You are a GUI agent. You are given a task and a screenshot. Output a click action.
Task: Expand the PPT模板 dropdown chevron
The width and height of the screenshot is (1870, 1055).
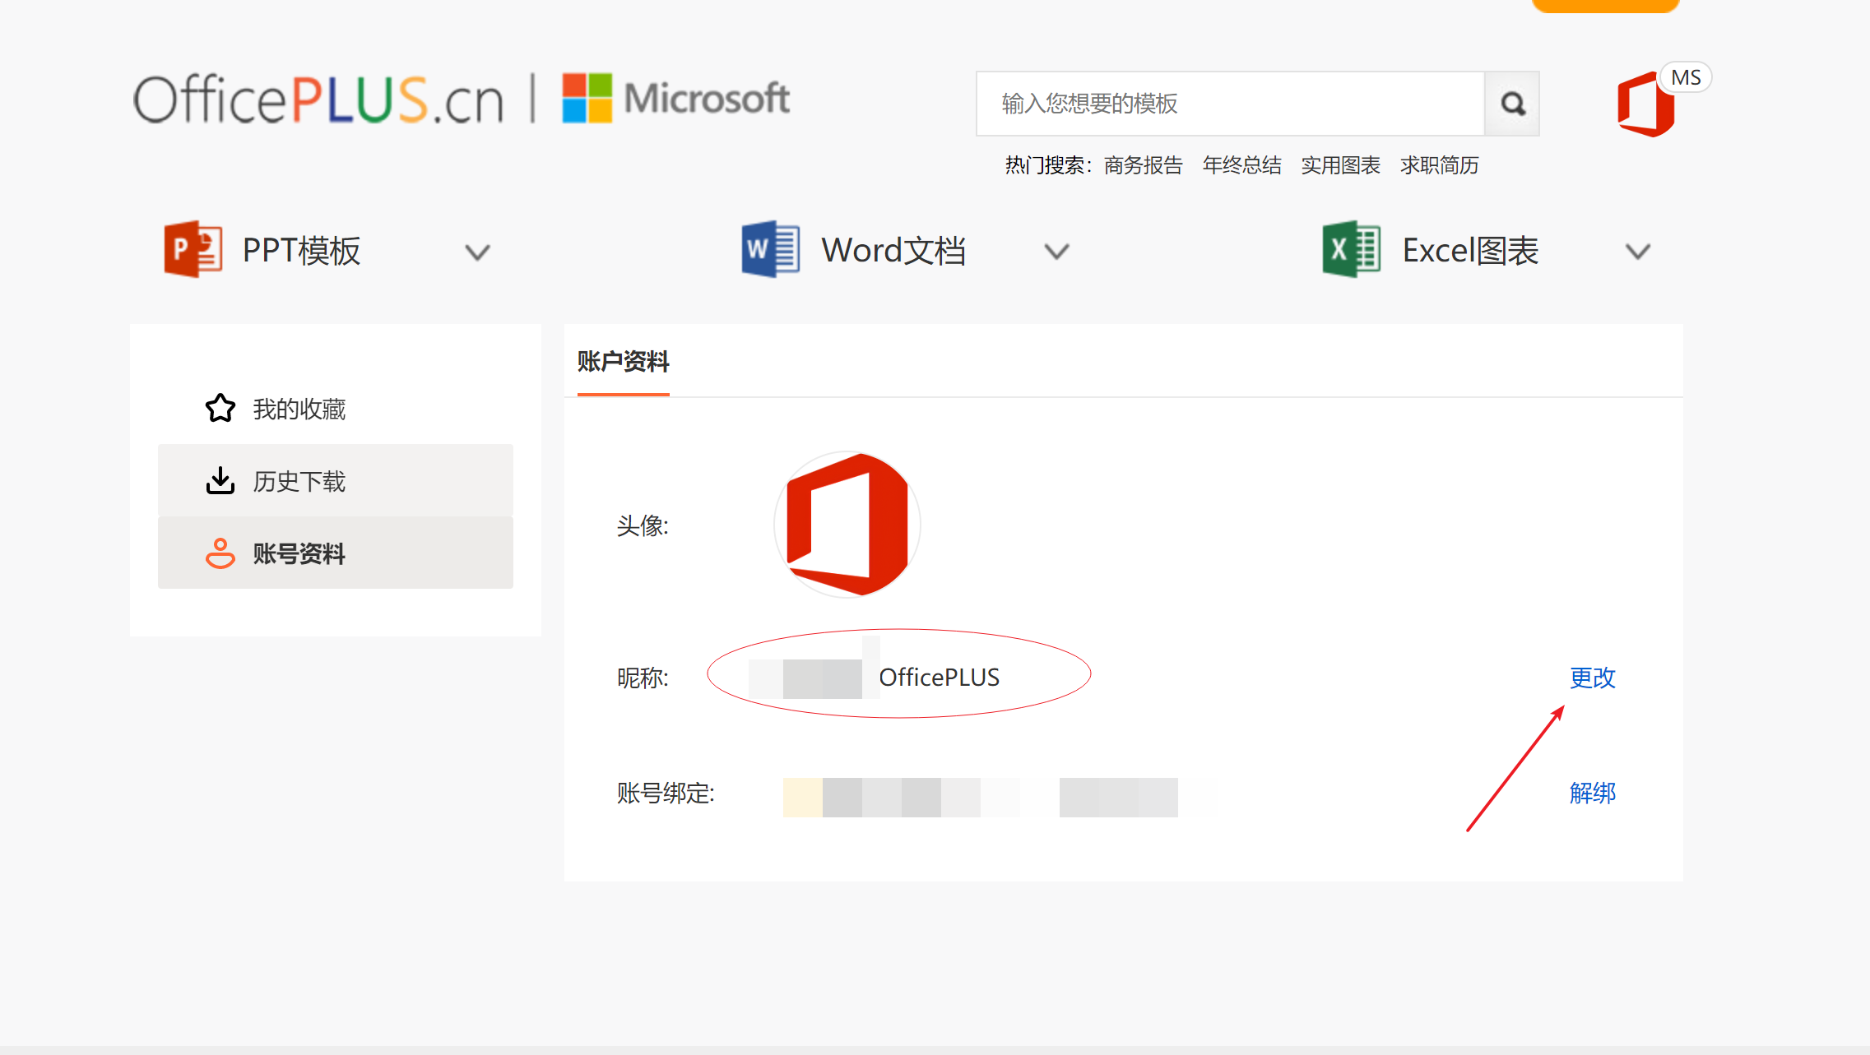click(478, 252)
